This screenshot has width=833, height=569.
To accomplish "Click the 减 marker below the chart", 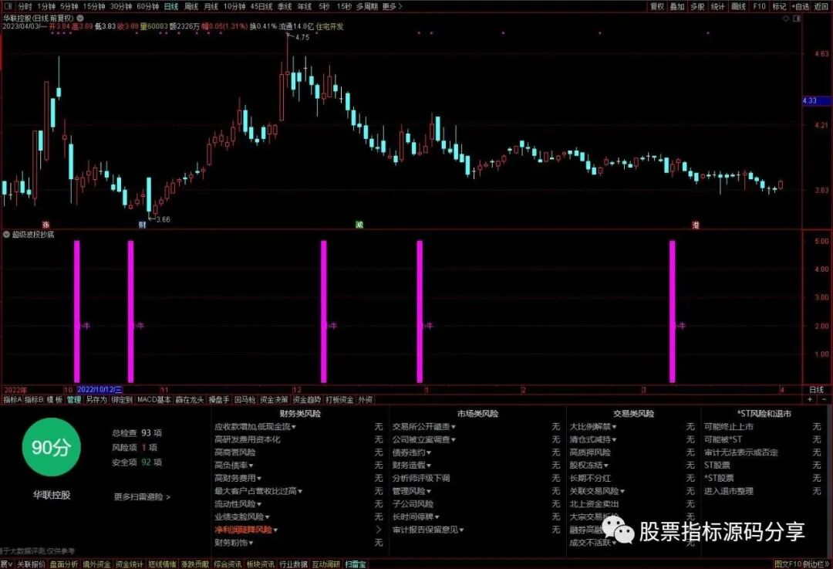I will pyautogui.click(x=359, y=225).
